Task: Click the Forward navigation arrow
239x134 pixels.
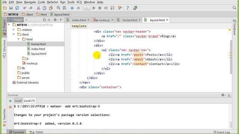Action: (78, 8)
